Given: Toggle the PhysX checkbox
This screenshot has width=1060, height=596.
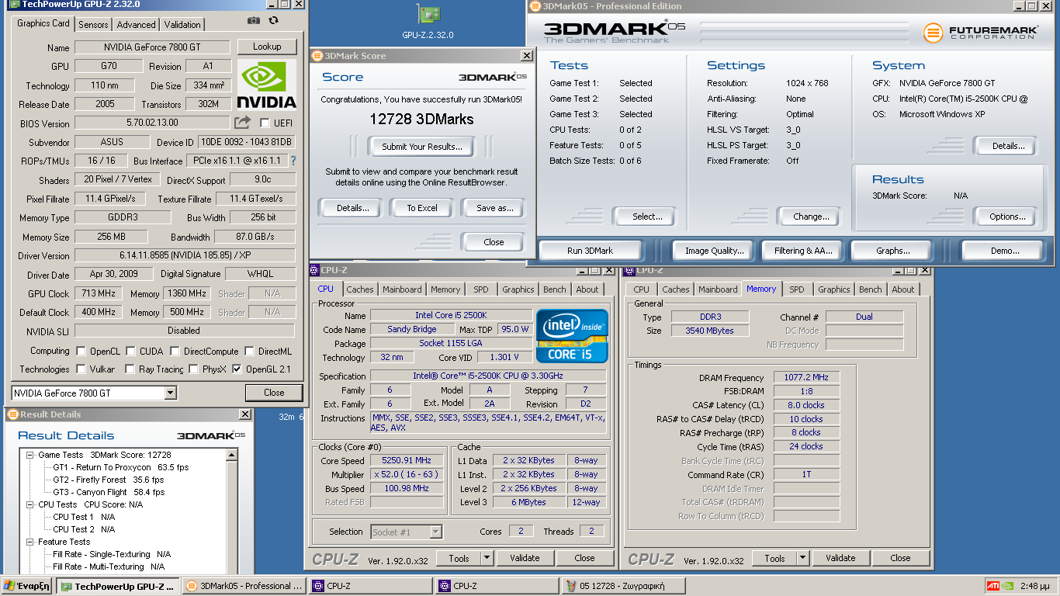Looking at the screenshot, I should click(193, 369).
